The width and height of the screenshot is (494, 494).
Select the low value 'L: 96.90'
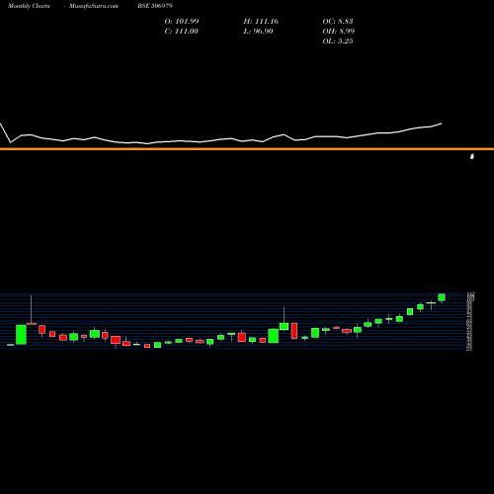(258, 32)
